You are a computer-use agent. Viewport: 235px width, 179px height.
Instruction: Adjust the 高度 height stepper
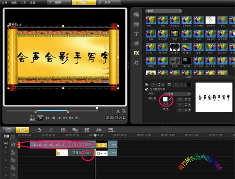click(186, 110)
